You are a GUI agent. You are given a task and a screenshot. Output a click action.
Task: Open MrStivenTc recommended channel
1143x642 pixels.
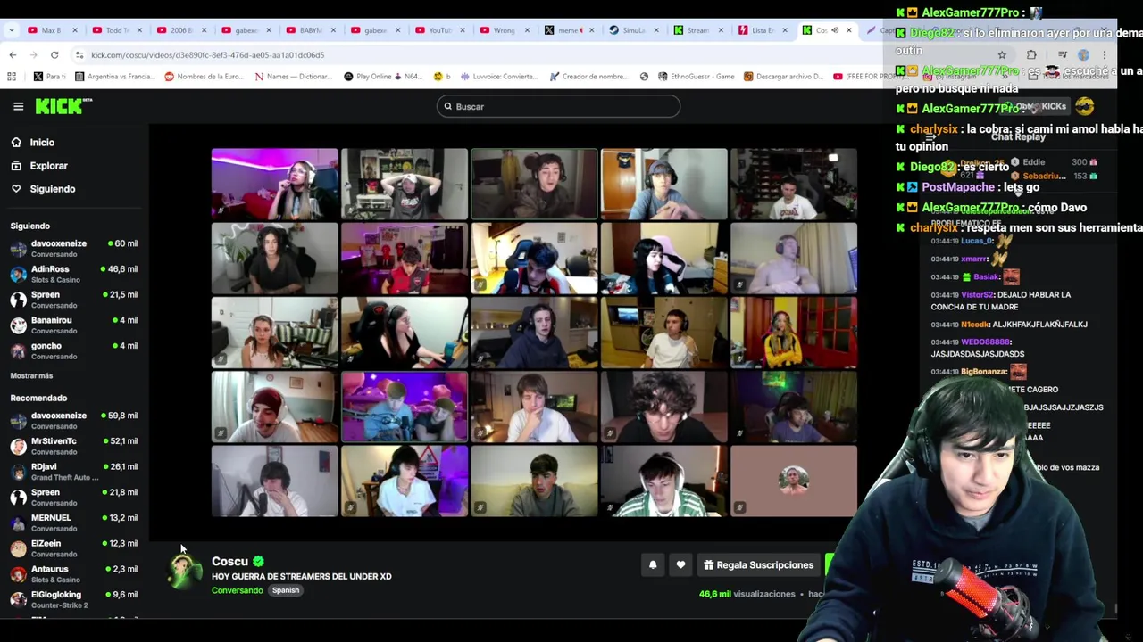pos(74,446)
